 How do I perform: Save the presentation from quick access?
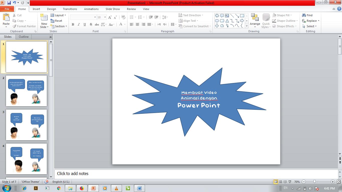pos(9,3)
